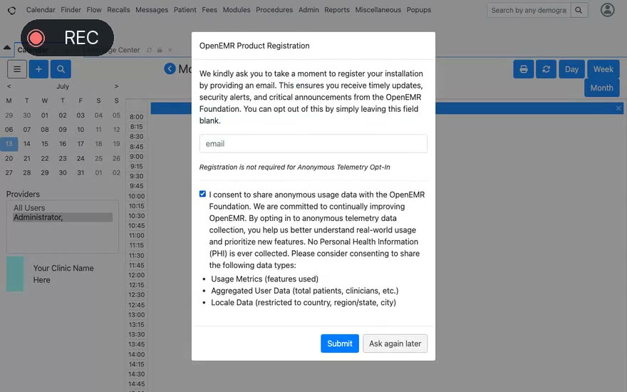
Task: Click the print calendar icon button
Action: pyautogui.click(x=524, y=69)
